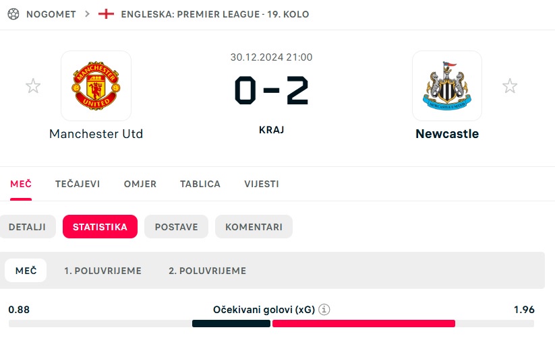Click the NOGOMET breadcrumb link
The width and height of the screenshot is (555, 338).
(x=51, y=14)
